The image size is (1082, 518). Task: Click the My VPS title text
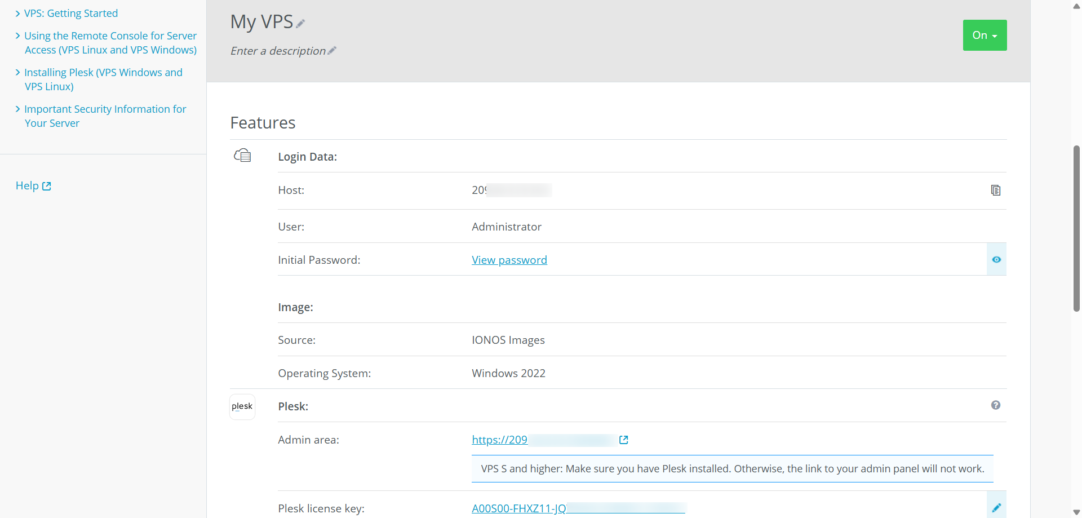(x=261, y=21)
